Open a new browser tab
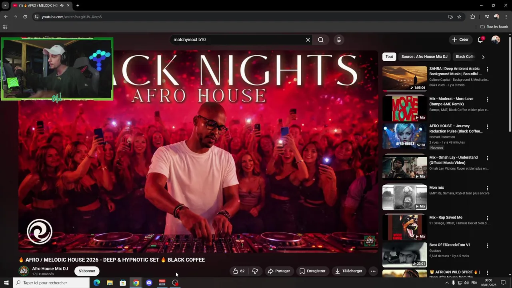Viewport: 512px width, 288px height. click(78, 6)
